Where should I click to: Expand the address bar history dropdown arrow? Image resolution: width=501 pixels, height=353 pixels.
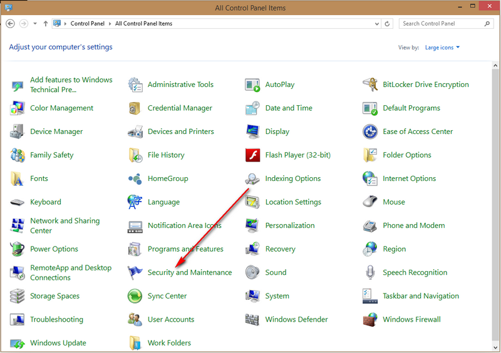coord(376,24)
